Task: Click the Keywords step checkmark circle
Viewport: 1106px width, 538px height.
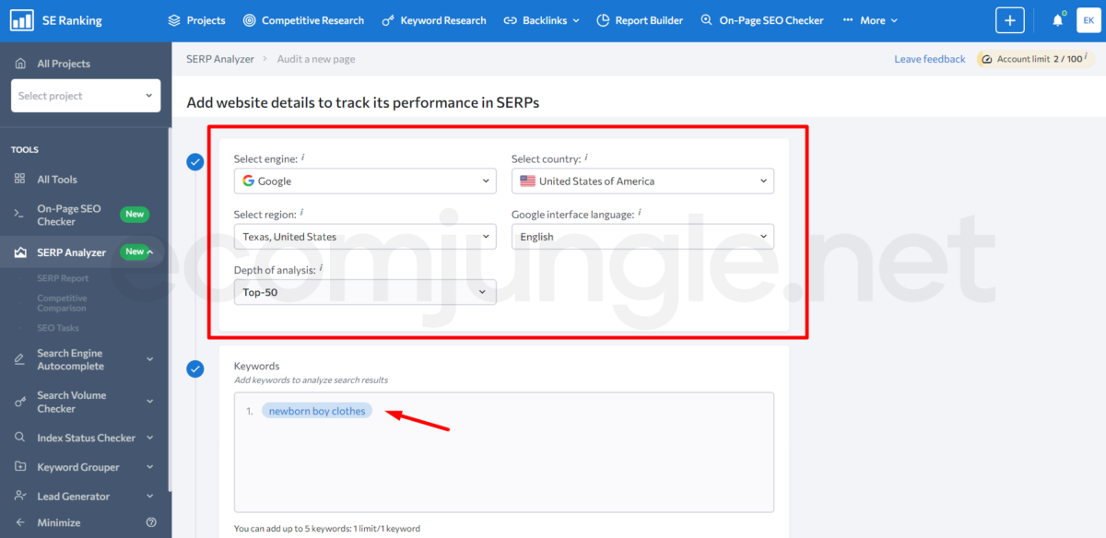Action: 195,369
